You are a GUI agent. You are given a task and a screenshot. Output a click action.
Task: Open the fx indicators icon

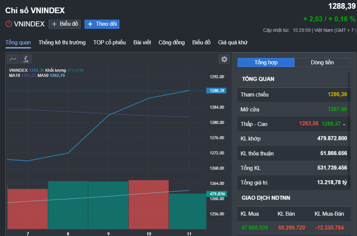click(26, 59)
